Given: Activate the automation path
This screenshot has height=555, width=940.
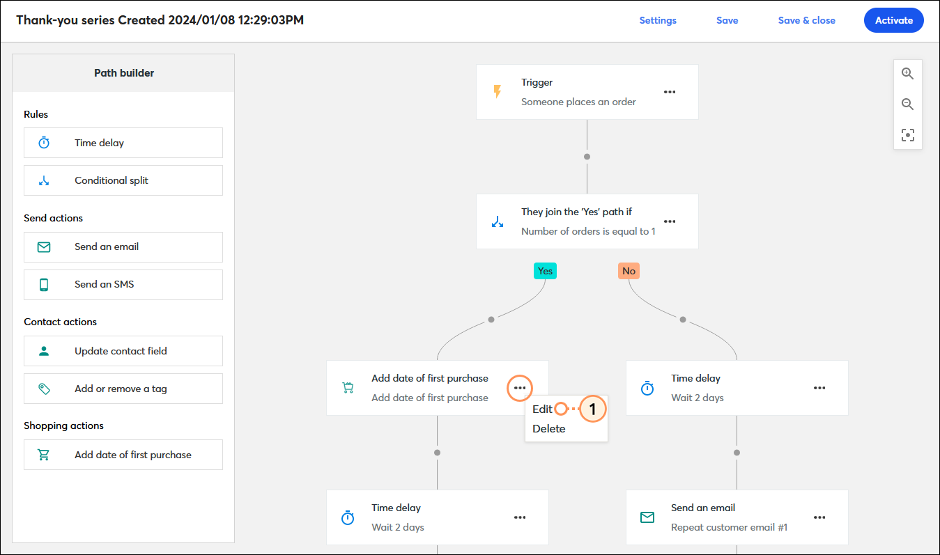Looking at the screenshot, I should click(x=894, y=20).
